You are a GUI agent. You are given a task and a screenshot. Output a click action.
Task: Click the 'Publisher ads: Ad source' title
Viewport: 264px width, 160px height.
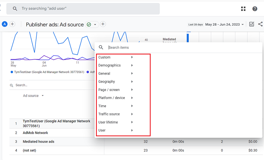click(x=55, y=24)
